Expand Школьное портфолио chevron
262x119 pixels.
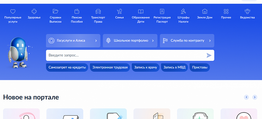(x=153, y=41)
